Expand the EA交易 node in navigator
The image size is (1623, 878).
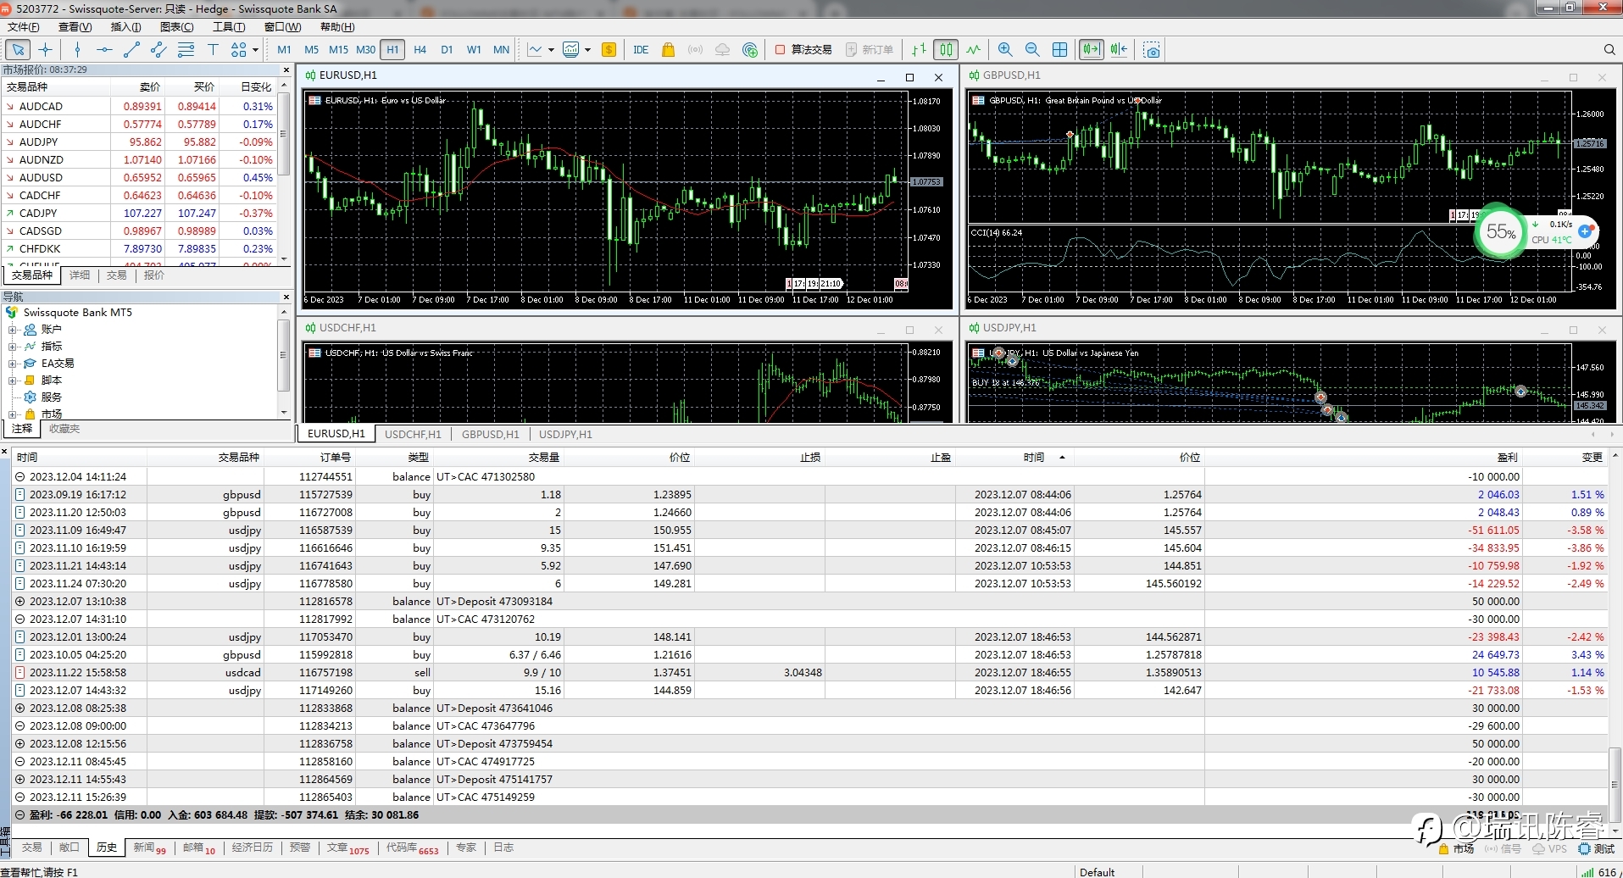tap(13, 364)
